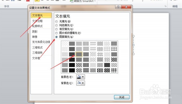This screenshot has width=182, height=104.
Task: Open the 前景色 color dropdown
Action: (x=81, y=77)
